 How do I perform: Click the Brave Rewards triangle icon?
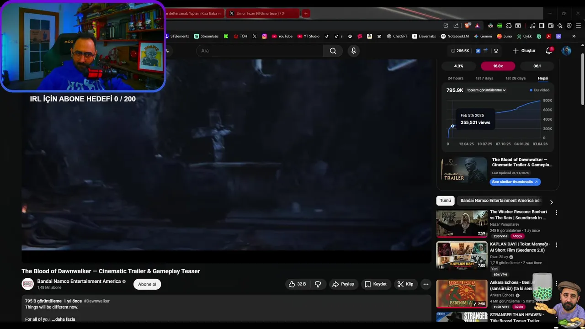(477, 26)
